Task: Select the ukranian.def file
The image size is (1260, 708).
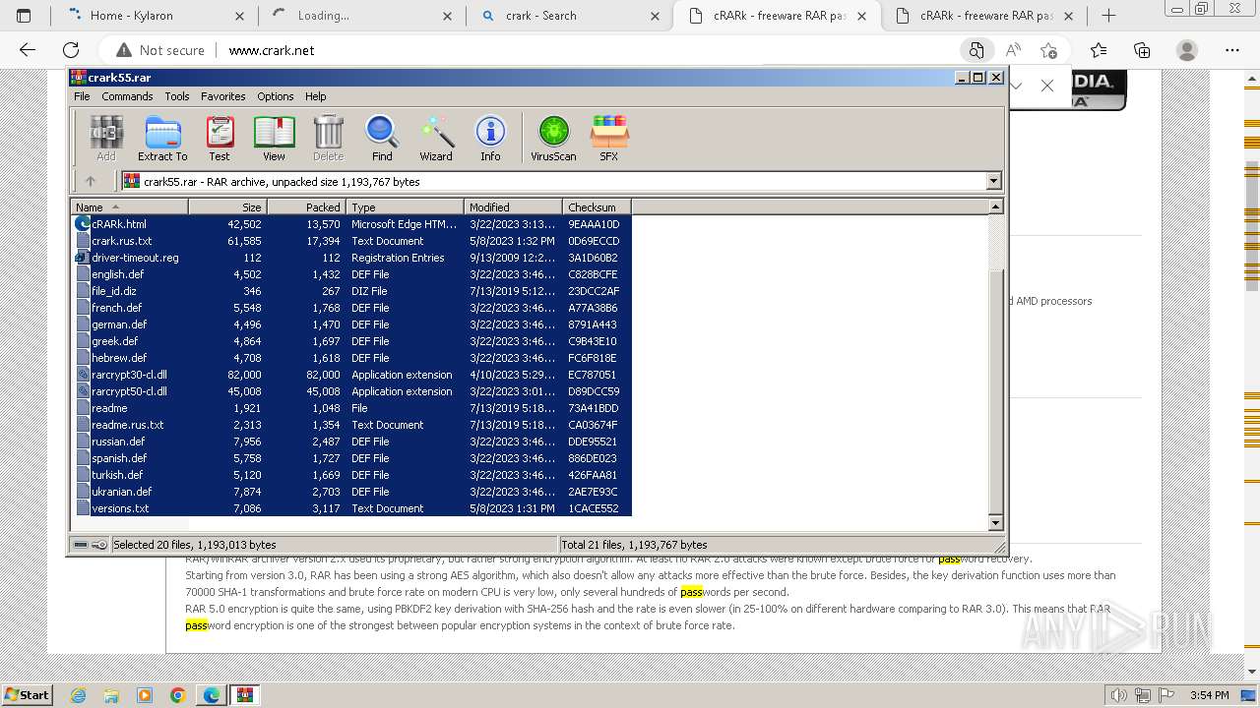Action: click(121, 492)
